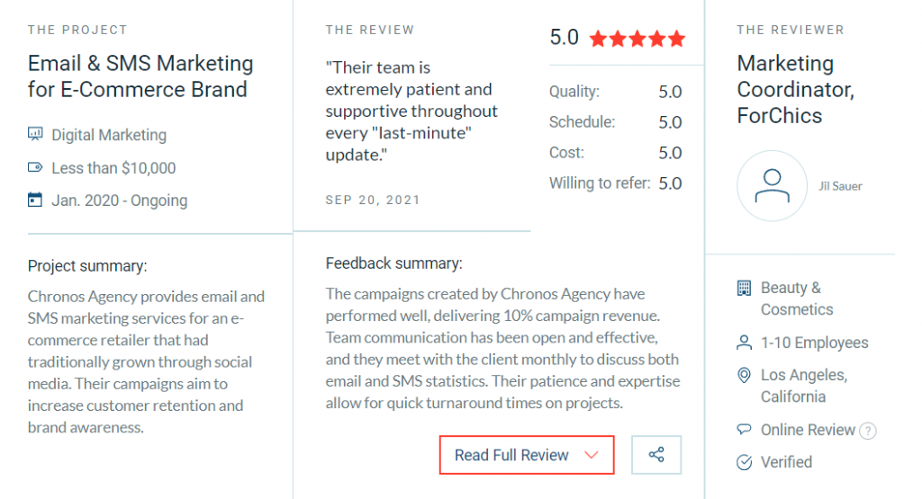This screenshot has width=922, height=499.
Task: Click the Digital Marketing presentation icon
Action: [35, 135]
